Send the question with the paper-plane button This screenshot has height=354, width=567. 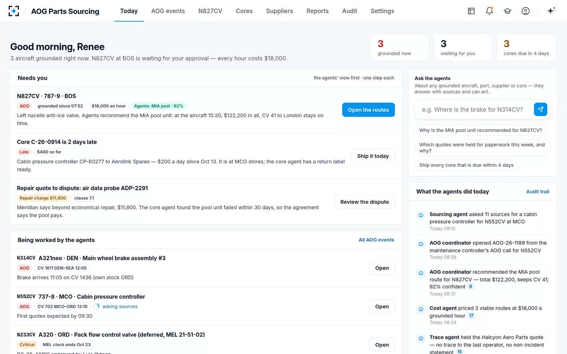point(541,109)
